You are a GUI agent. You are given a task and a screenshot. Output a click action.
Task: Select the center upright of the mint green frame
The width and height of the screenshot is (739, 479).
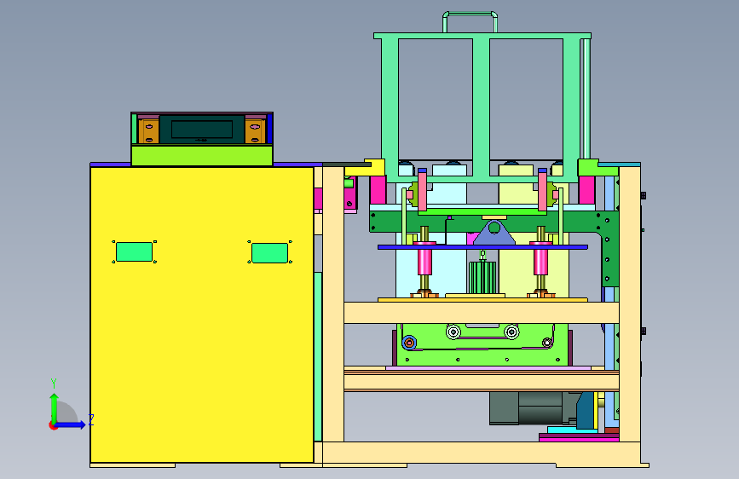click(x=482, y=107)
